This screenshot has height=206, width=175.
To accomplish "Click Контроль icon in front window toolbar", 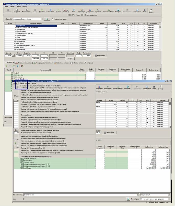I will [x=127, y=87].
